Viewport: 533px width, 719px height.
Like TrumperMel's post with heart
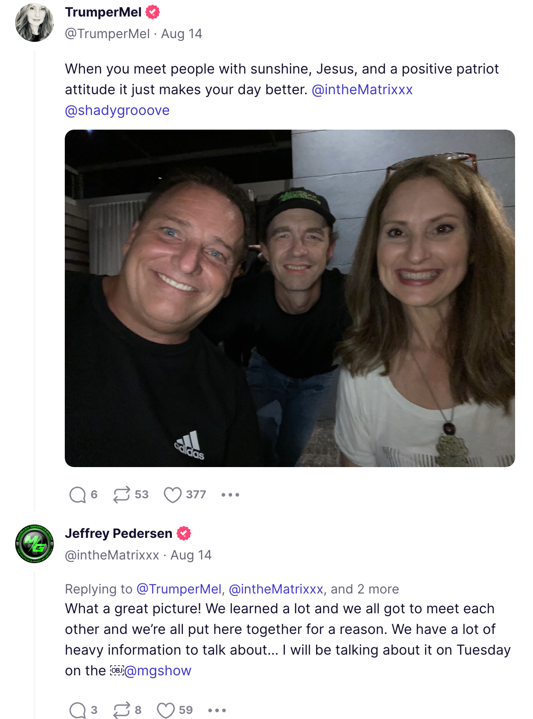tap(173, 495)
